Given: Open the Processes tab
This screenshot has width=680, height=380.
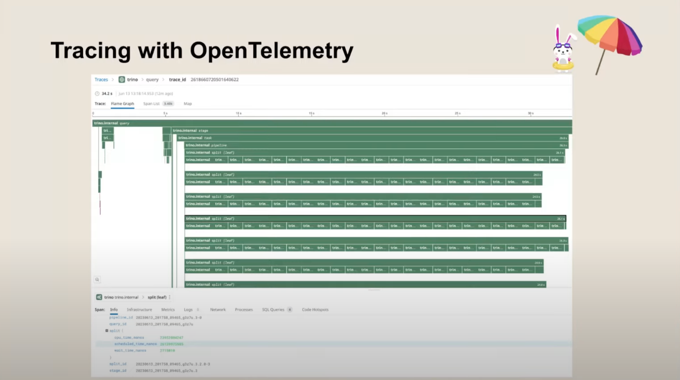Looking at the screenshot, I should (244, 310).
